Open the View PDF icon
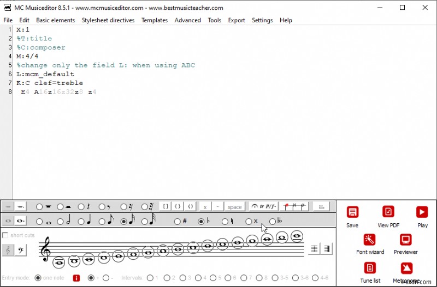The height and width of the screenshot is (287, 437). tap(388, 212)
